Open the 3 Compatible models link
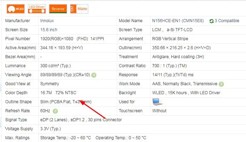This screenshot has width=246, height=142. coord(227,21)
